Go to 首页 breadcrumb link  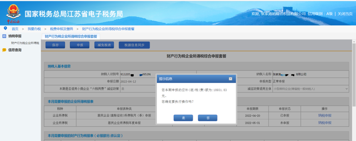pos(15,29)
